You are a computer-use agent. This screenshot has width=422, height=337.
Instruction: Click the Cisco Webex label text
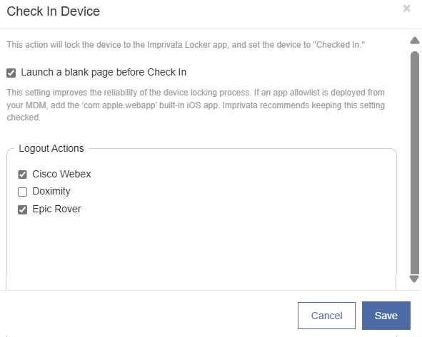[x=61, y=174]
